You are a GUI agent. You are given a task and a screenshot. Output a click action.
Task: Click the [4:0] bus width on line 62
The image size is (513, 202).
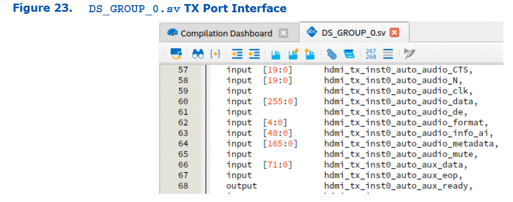[x=275, y=123]
